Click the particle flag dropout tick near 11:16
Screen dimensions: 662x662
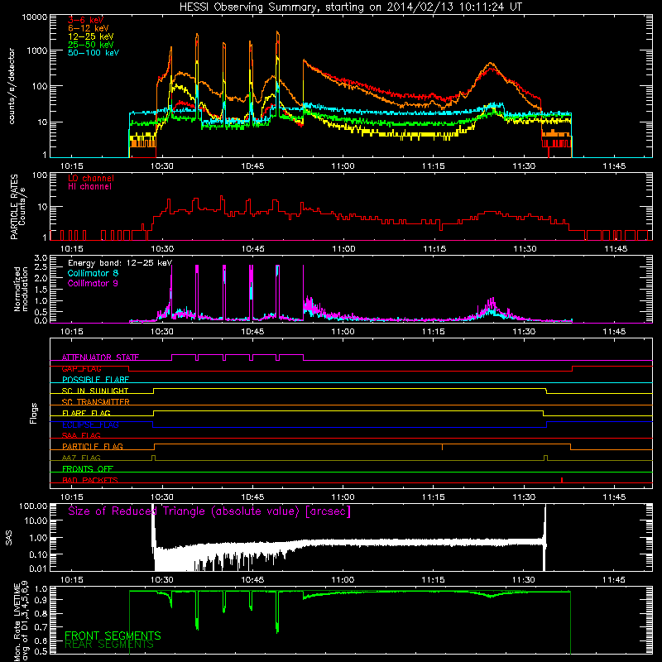[x=442, y=447]
